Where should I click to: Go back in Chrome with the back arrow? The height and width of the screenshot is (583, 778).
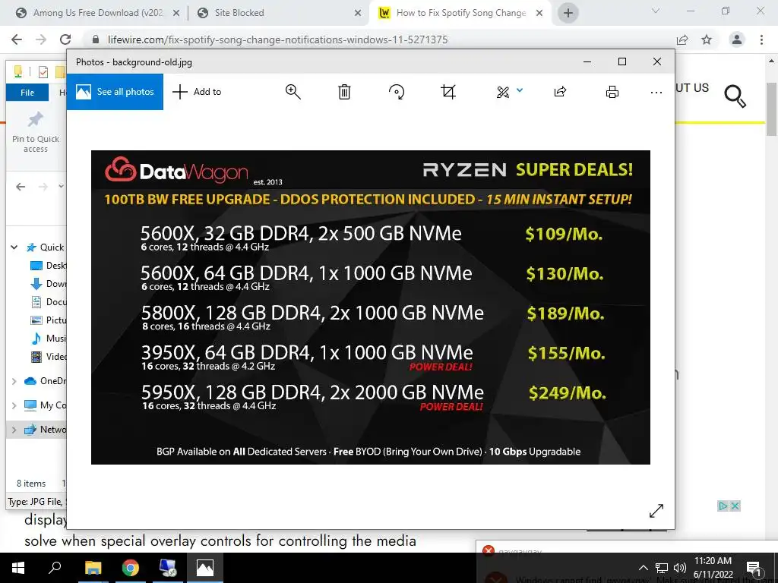pyautogui.click(x=17, y=39)
